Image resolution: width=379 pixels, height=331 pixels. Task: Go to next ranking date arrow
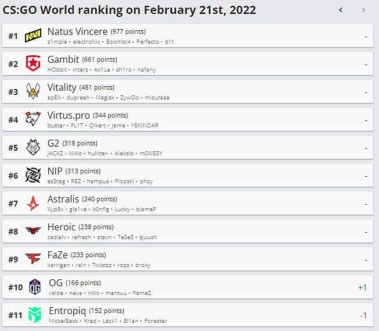(x=363, y=10)
